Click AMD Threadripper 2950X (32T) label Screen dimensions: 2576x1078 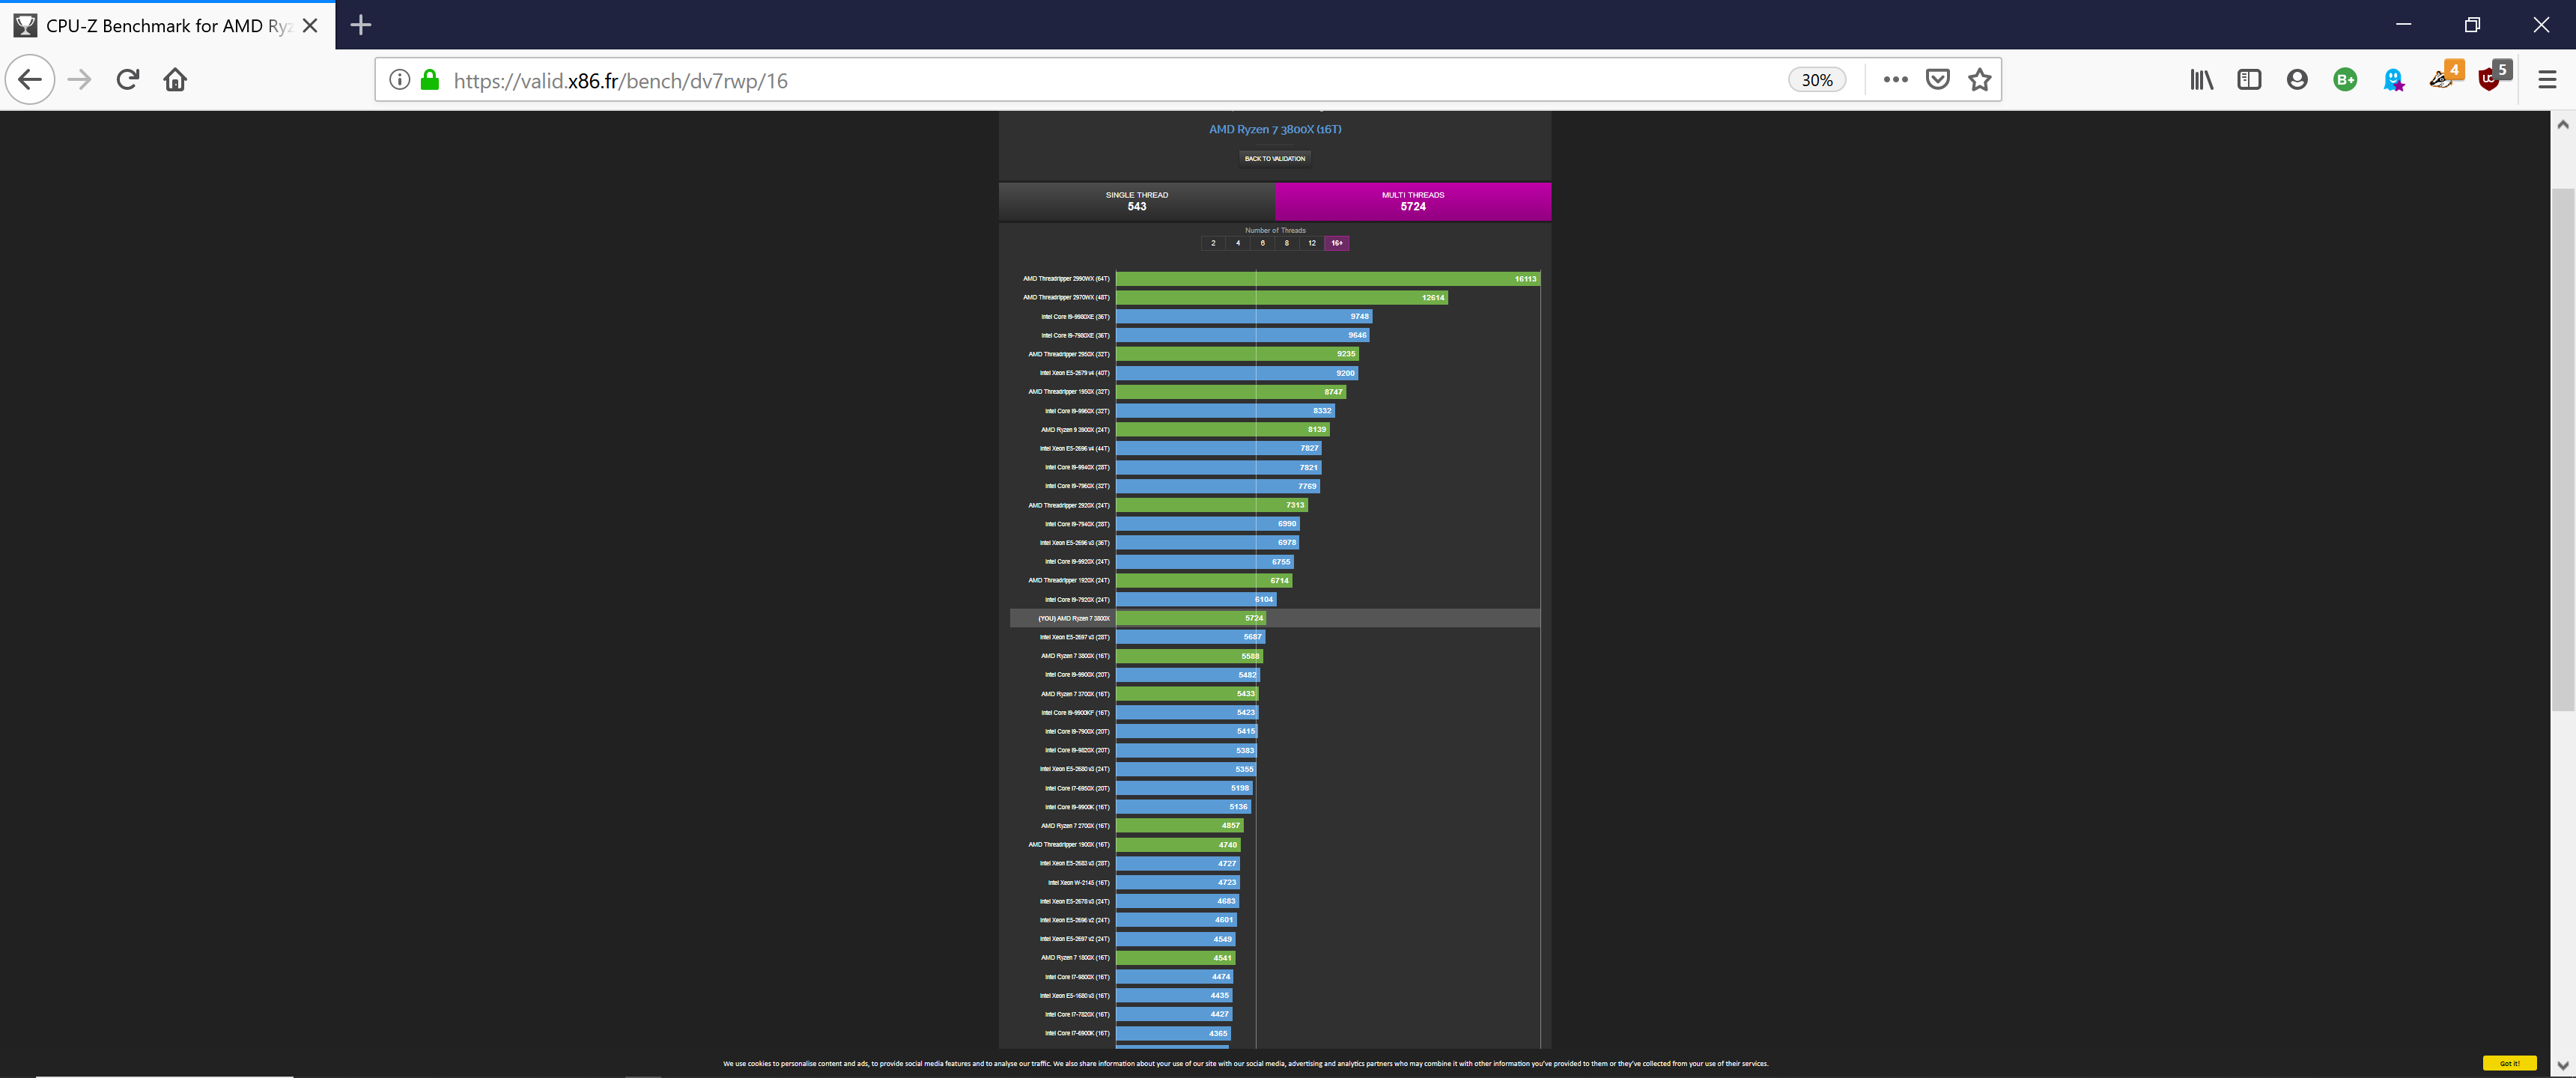(1069, 354)
